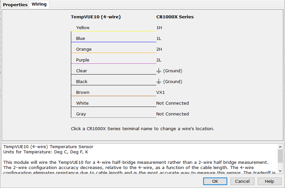The height and width of the screenshot is (188, 285).
Task: Click inside the sensor description text box
Action: [x=138, y=159]
